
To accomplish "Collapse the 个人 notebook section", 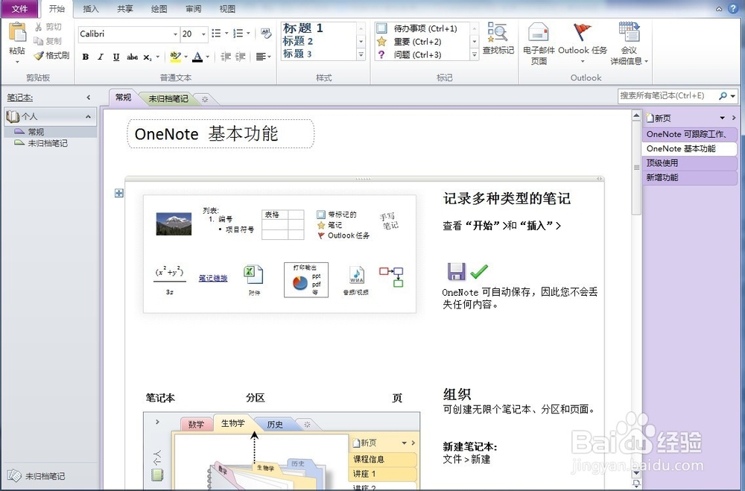I will pyautogui.click(x=88, y=115).
